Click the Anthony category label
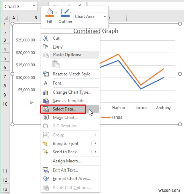Viewport: 184px width, 194px height. pos(163,108)
